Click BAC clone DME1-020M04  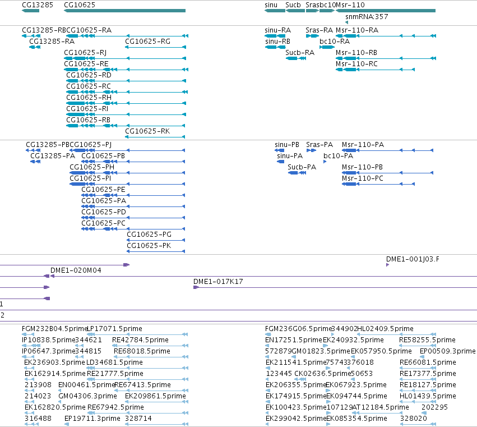click(x=263, y=276)
